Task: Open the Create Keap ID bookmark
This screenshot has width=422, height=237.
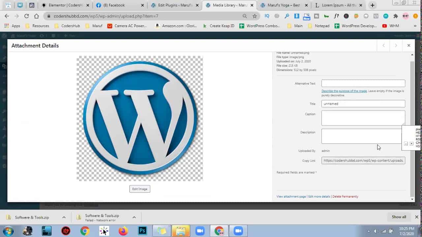Action: pos(219,26)
